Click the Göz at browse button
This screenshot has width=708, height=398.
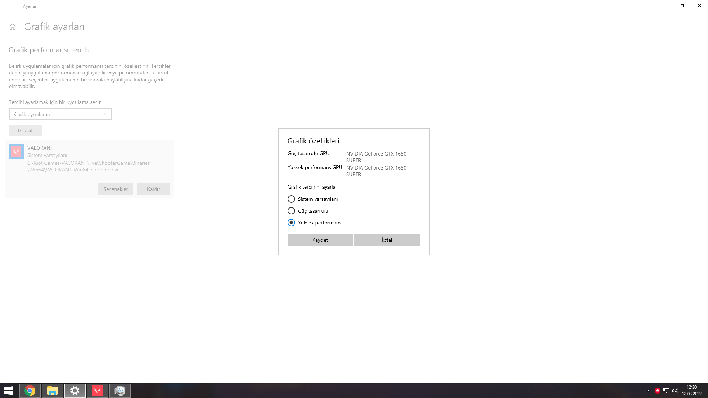coord(25,130)
